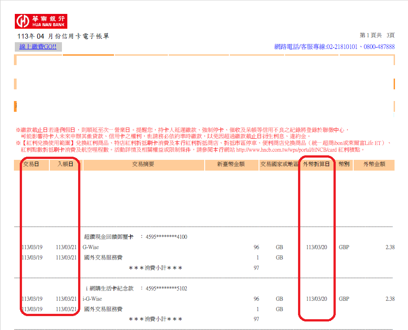Viewport: 408px width, 330px height.
Task: Select the 新臺幣金額 column header
Action: click(231, 164)
